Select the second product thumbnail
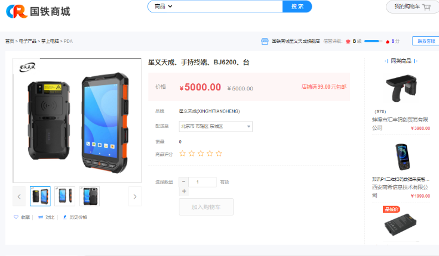Image resolution: width=439 pixels, height=256 pixels. [65, 196]
